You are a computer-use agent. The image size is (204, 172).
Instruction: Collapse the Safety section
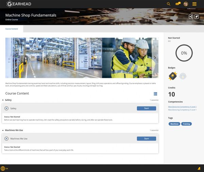coord(3,100)
